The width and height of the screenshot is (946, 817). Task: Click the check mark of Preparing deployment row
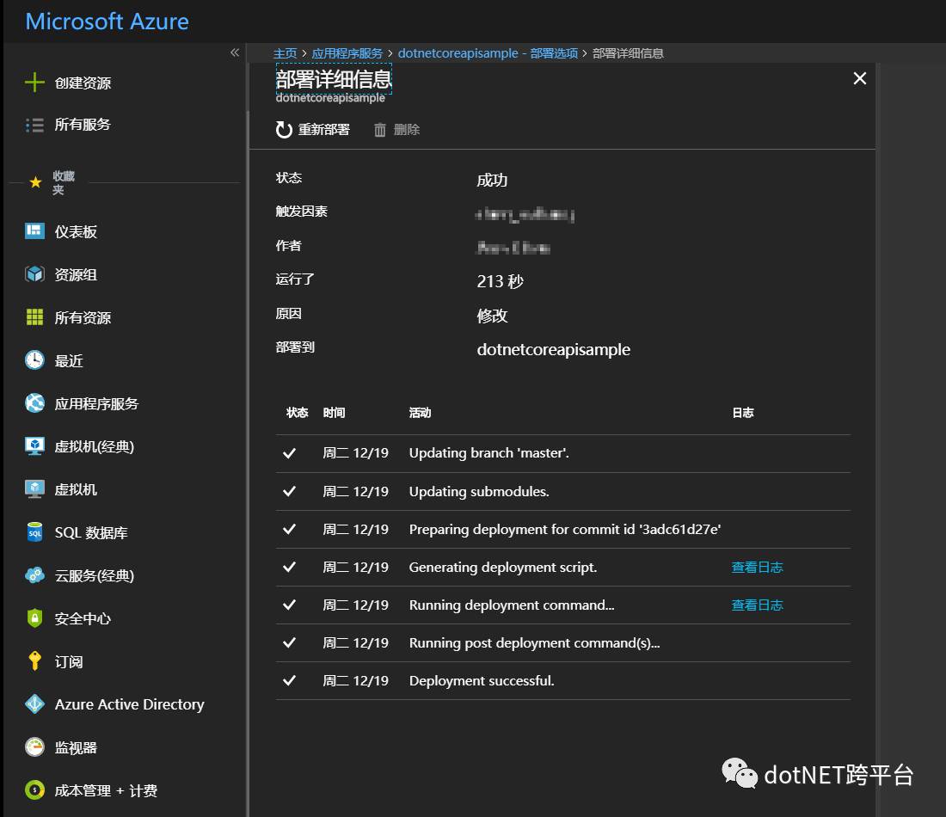click(290, 529)
